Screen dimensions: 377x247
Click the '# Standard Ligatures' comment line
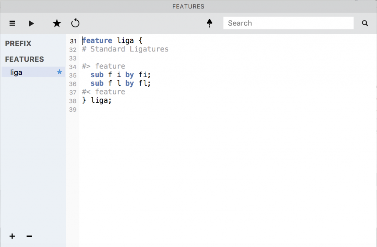tap(125, 49)
